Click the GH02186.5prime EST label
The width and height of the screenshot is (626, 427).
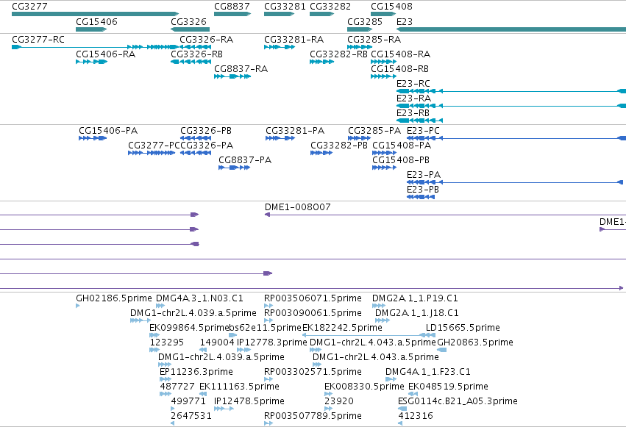tap(114, 298)
